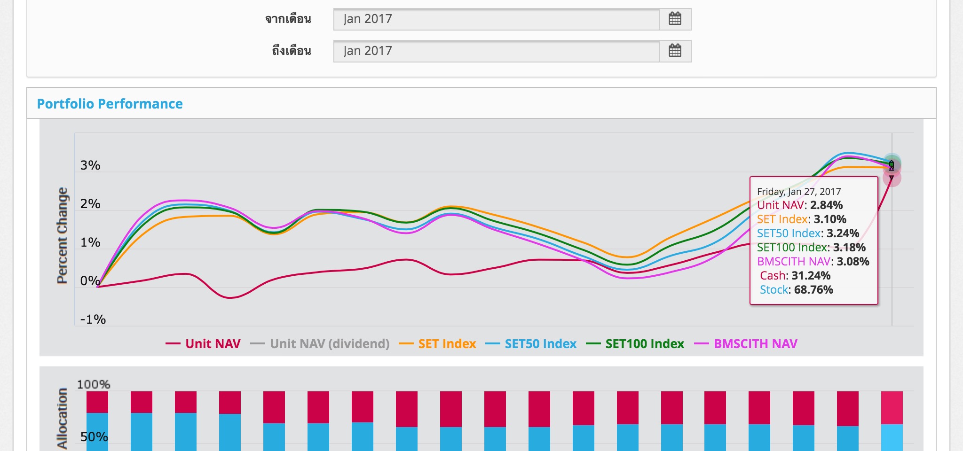
Task: Click the start month field showing Jan 2017
Action: (497, 19)
